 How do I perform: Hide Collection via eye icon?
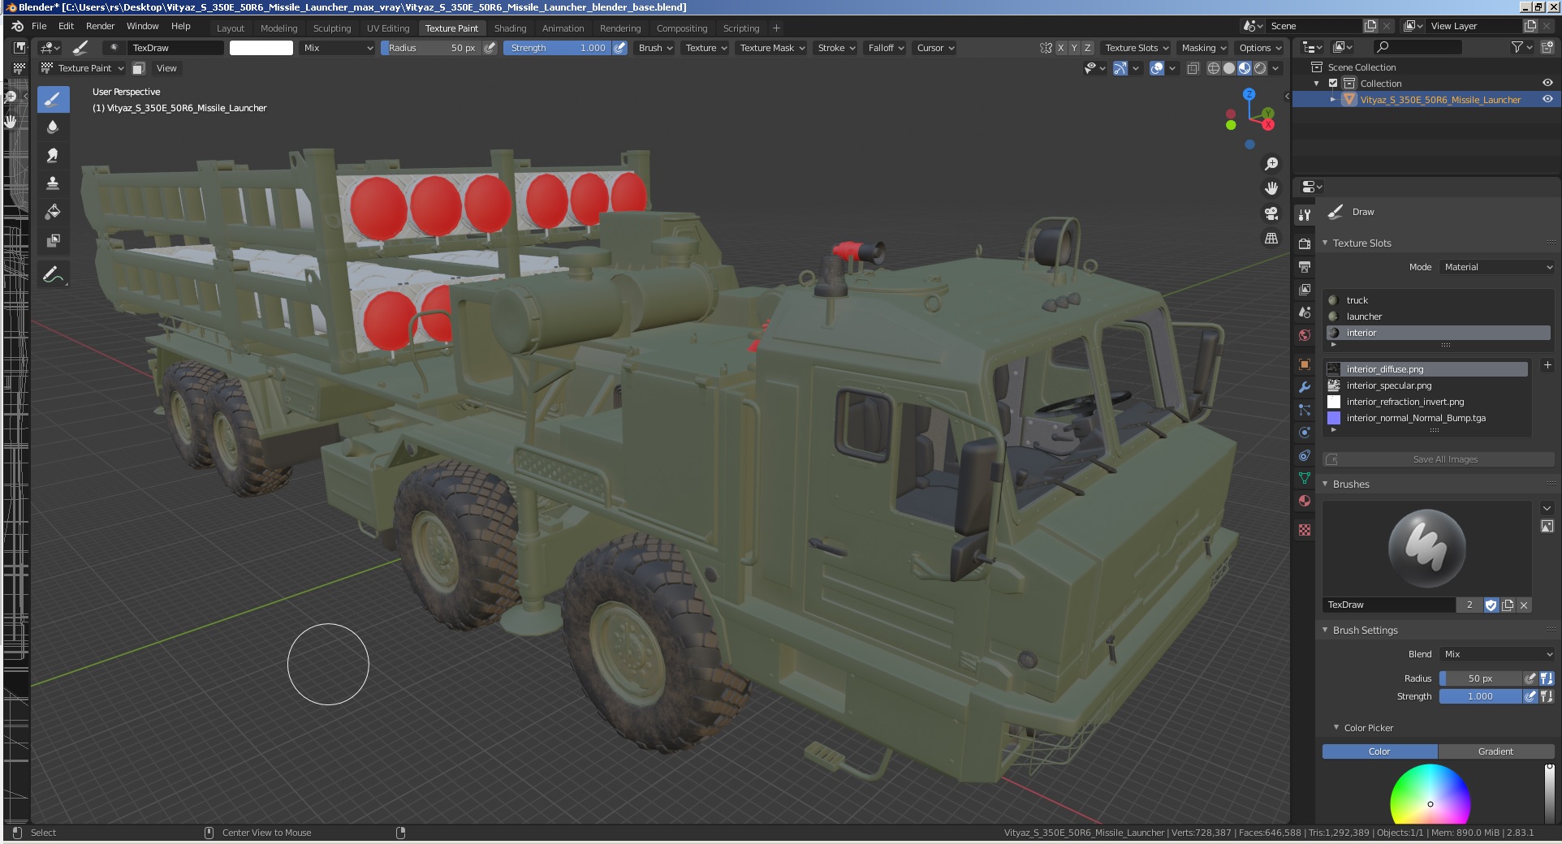(x=1547, y=83)
